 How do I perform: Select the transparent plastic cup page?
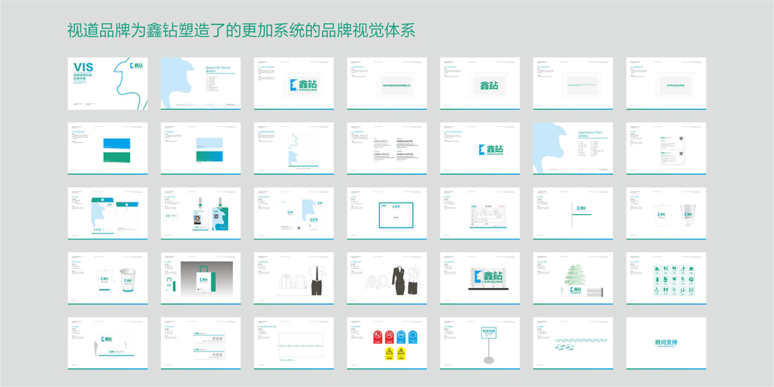point(666,213)
